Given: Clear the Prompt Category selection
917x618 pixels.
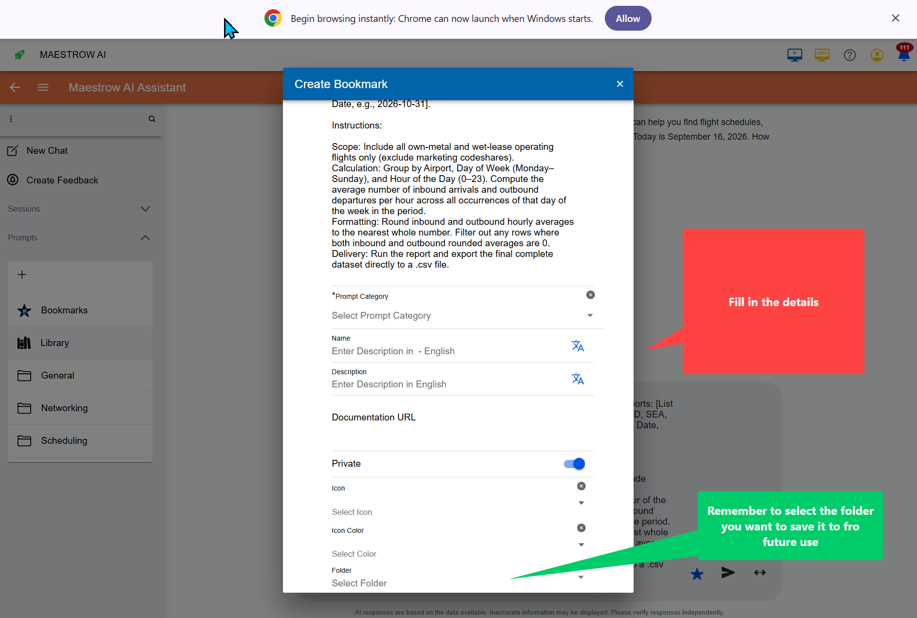Looking at the screenshot, I should 590,295.
